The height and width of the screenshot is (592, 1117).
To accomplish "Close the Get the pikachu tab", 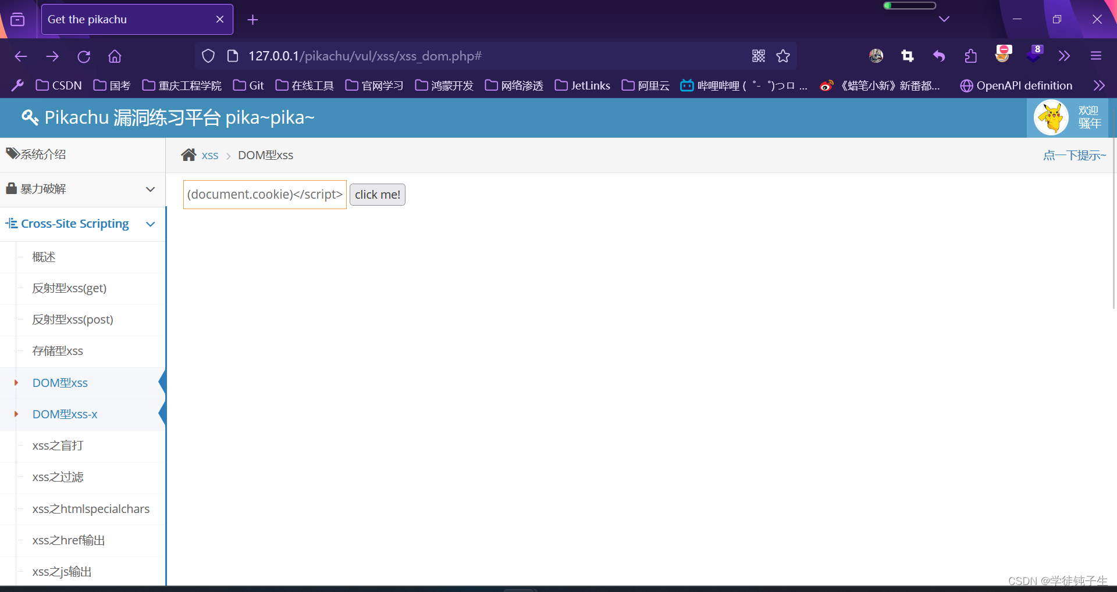I will (x=220, y=19).
